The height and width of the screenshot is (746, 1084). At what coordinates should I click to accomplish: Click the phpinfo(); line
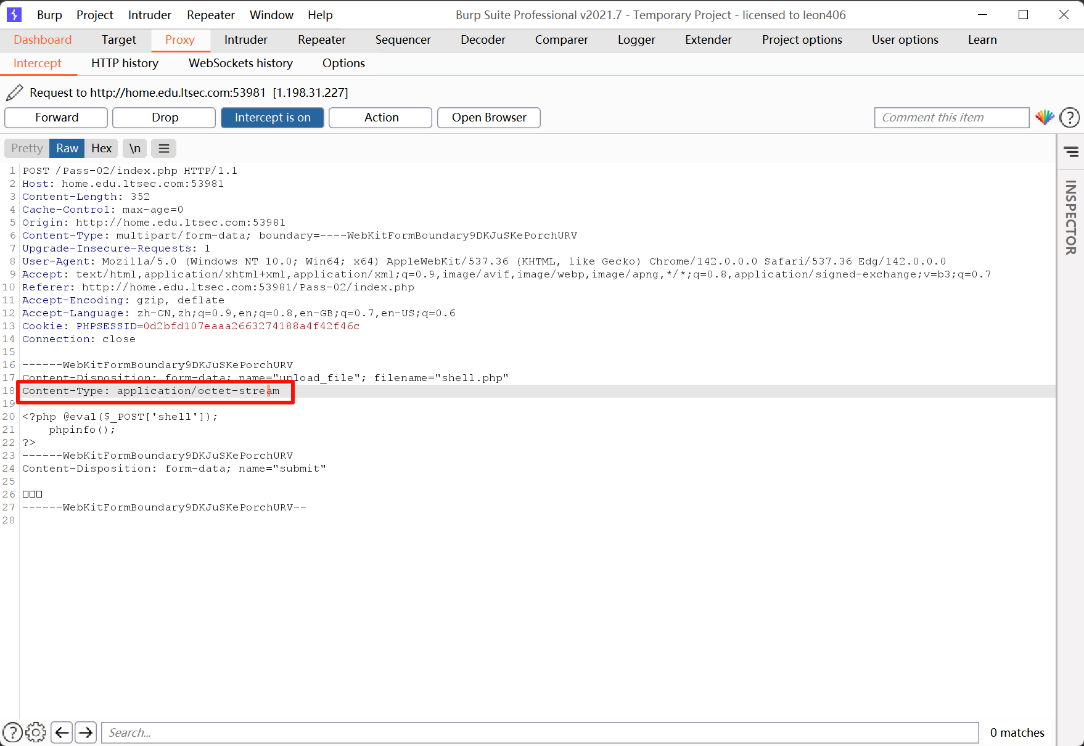click(x=82, y=430)
